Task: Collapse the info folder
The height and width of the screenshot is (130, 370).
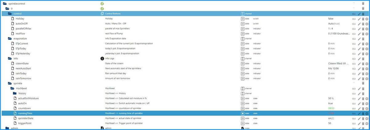Action: coord(10,58)
